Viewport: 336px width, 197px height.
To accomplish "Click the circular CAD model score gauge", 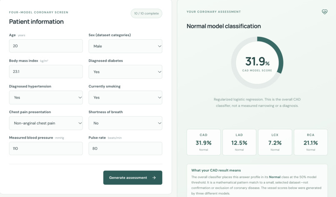I will (257, 62).
